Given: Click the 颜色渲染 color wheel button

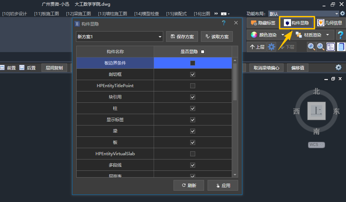Looking at the screenshot, I should tap(264, 35).
